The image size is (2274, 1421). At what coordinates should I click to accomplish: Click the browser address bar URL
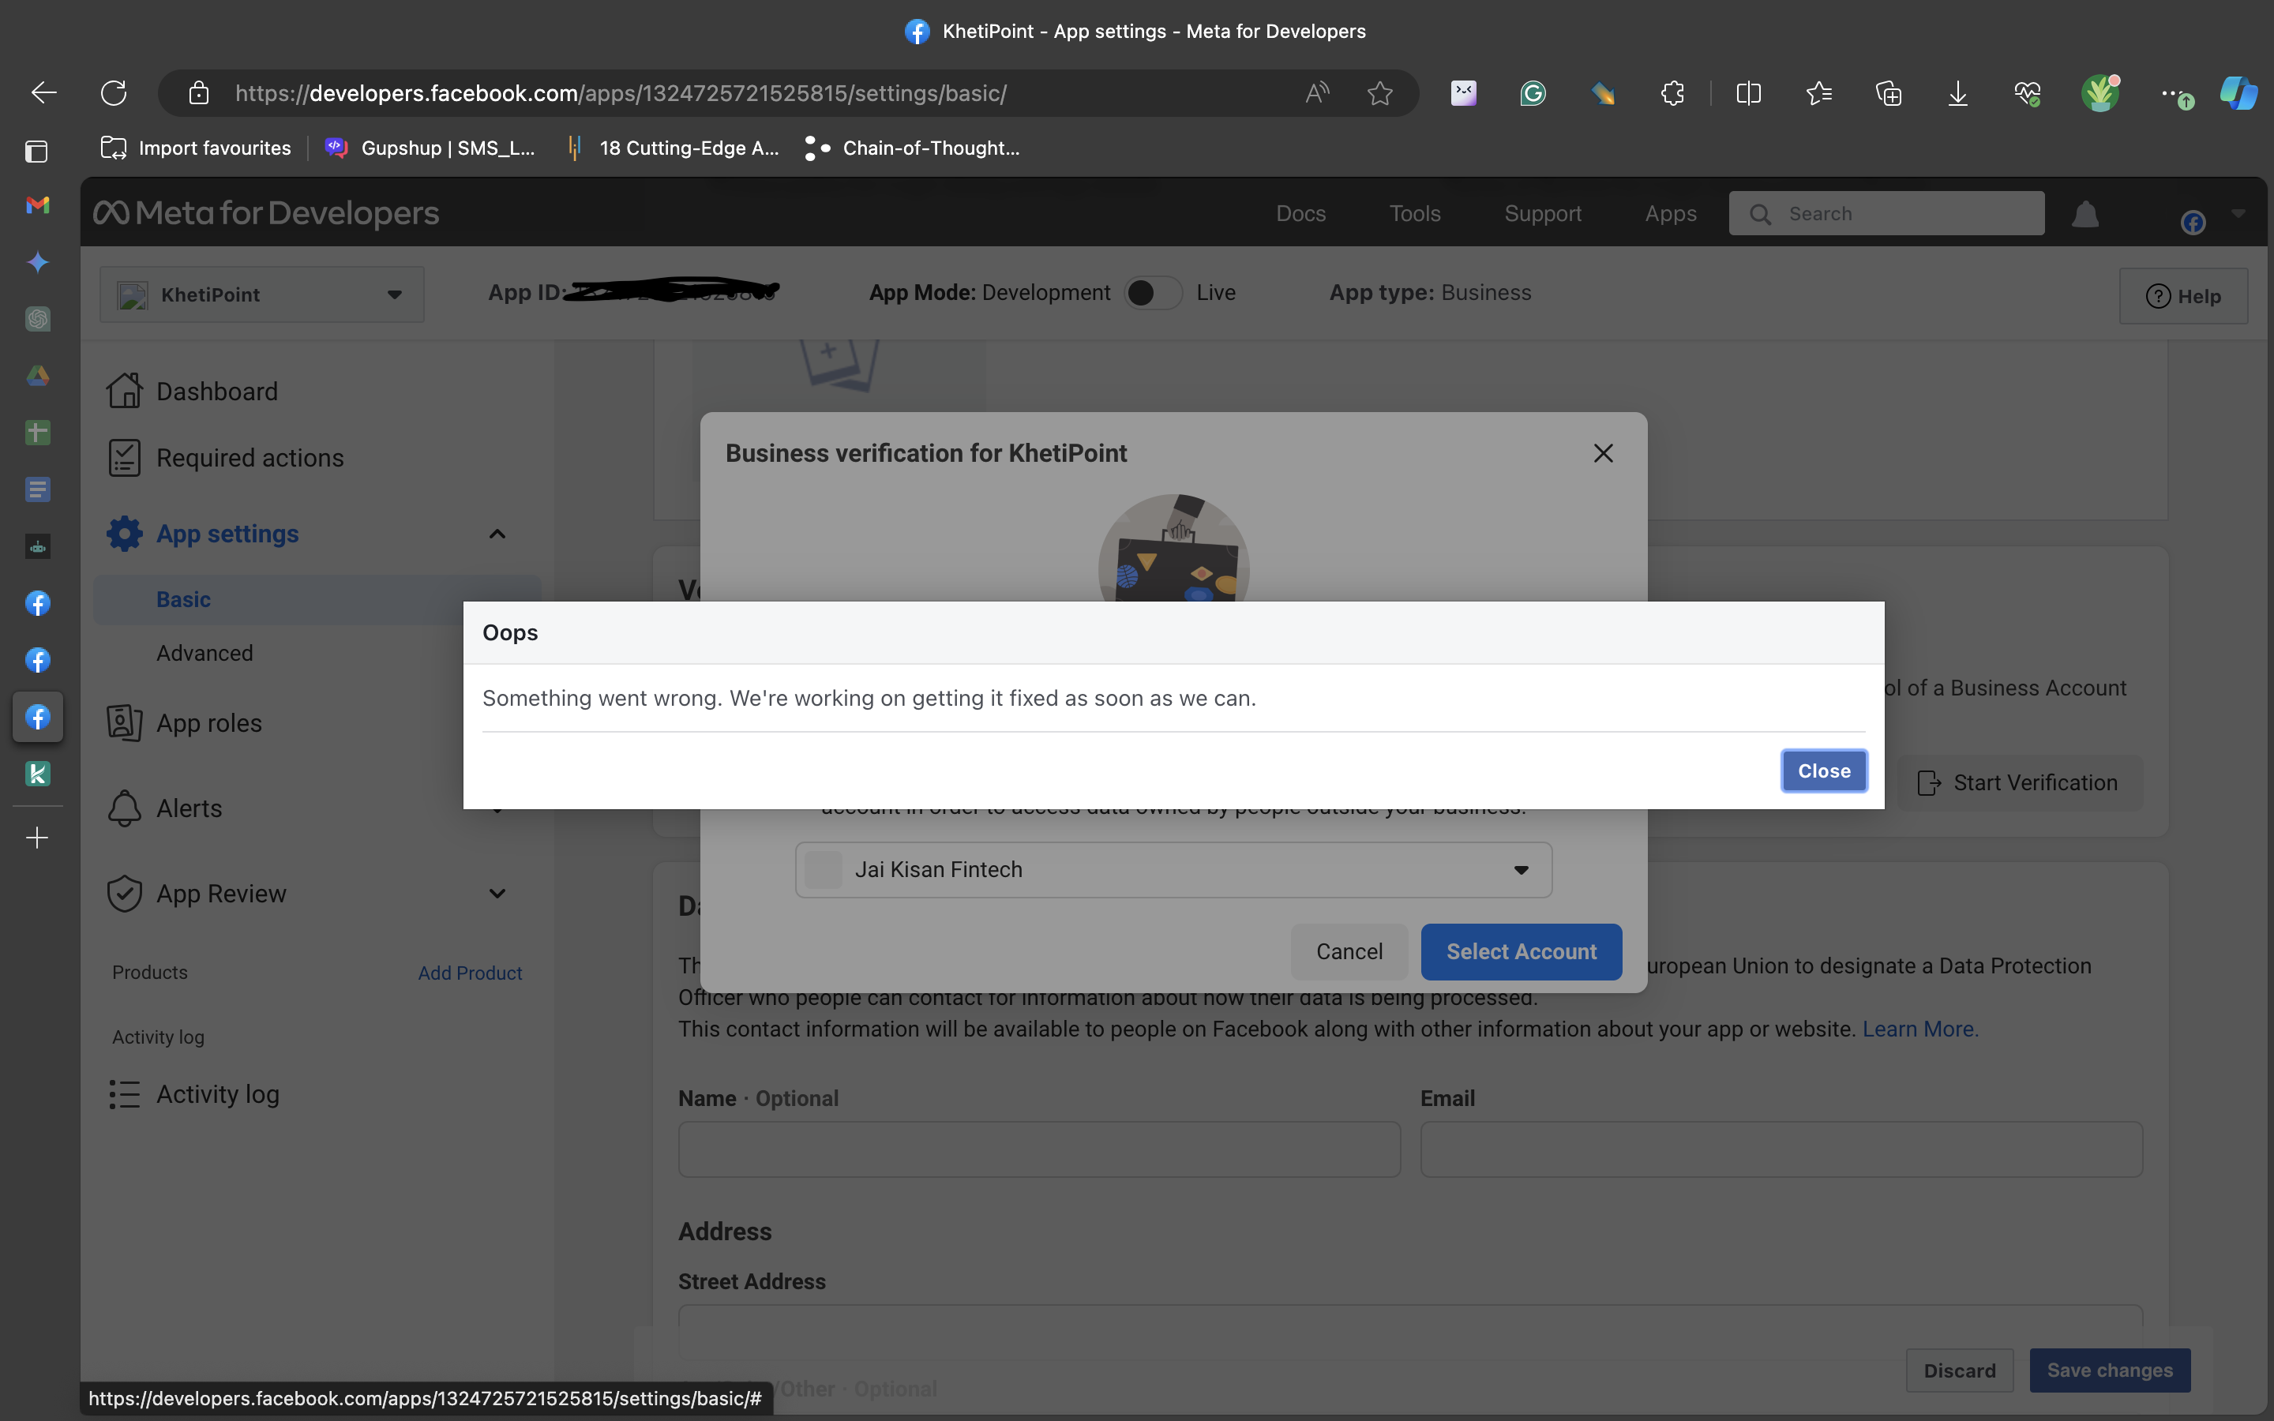pyautogui.click(x=620, y=93)
